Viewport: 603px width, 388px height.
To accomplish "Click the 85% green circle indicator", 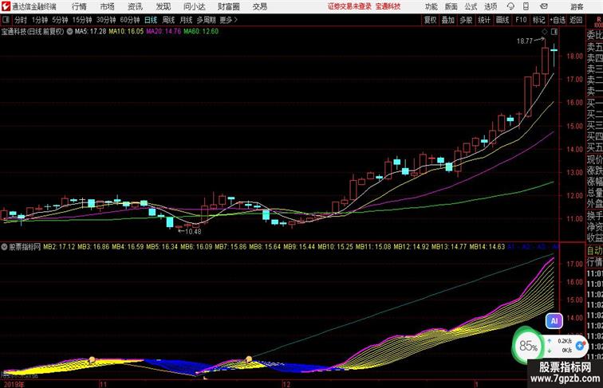I will 528,346.
